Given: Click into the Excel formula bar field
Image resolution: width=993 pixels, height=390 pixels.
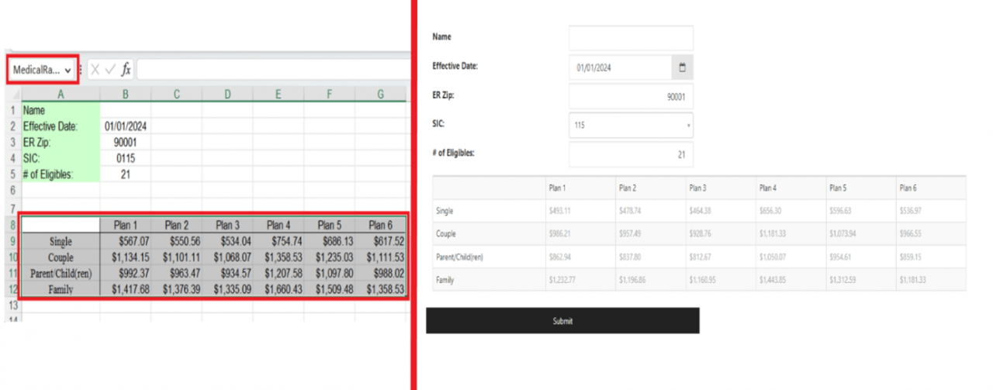Looking at the screenshot, I should 272,70.
